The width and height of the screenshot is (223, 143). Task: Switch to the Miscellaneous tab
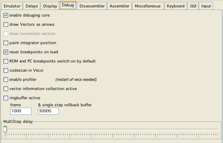click(x=148, y=6)
